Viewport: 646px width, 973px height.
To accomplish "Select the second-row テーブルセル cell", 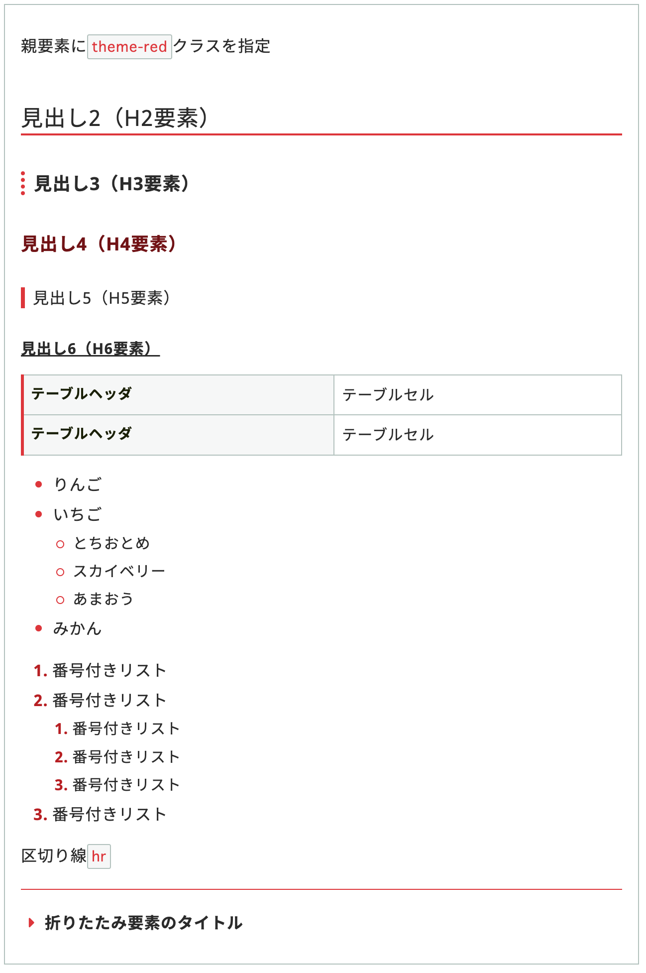I will 477,435.
